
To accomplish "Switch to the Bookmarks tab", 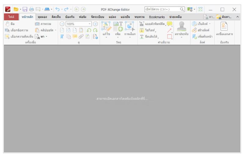I will pos(157,17).
